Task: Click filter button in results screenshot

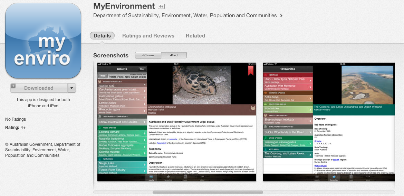Action: pos(142,69)
